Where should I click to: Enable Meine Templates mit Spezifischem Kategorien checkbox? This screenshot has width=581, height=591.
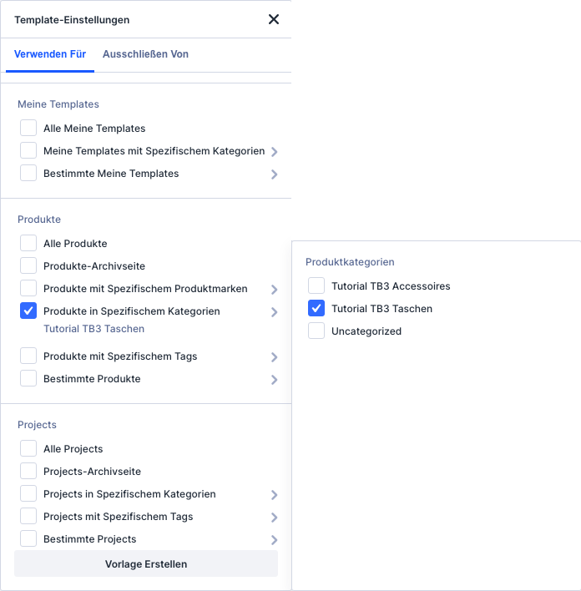pyautogui.click(x=28, y=150)
